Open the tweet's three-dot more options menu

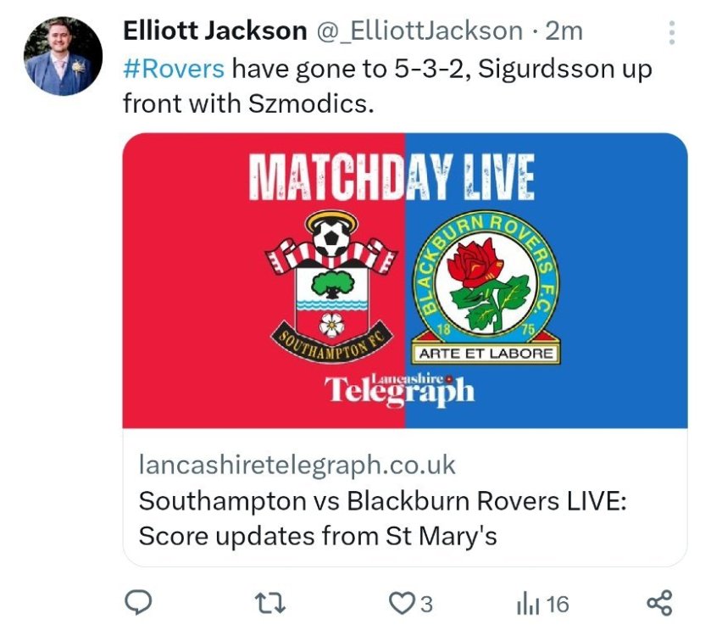pos(672,32)
